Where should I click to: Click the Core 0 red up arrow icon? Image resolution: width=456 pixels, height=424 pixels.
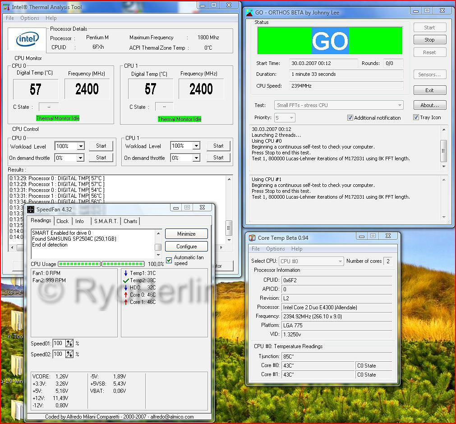[126, 295]
